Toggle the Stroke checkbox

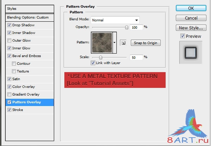click(x=9, y=110)
